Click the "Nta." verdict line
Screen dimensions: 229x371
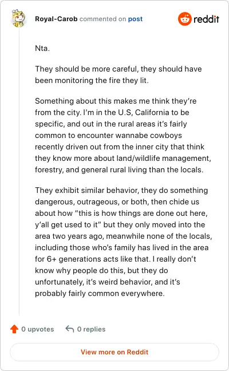42,48
